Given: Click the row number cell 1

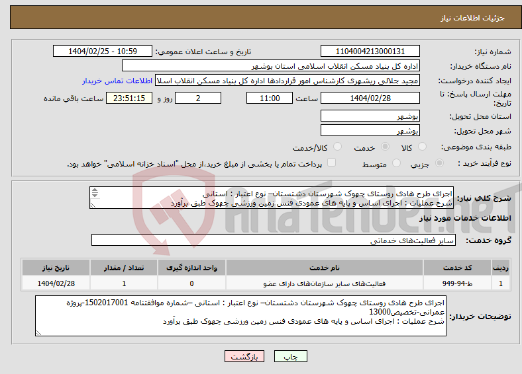Looking at the screenshot, I should coord(500,283).
